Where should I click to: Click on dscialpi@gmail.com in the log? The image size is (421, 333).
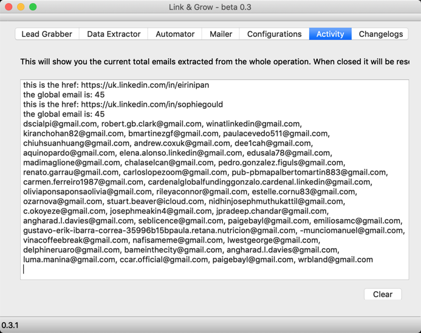(x=60, y=124)
